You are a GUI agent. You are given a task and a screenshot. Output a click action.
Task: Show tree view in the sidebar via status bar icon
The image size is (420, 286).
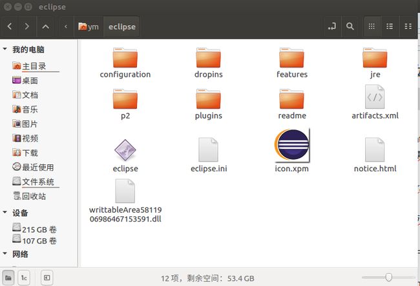[24, 278]
